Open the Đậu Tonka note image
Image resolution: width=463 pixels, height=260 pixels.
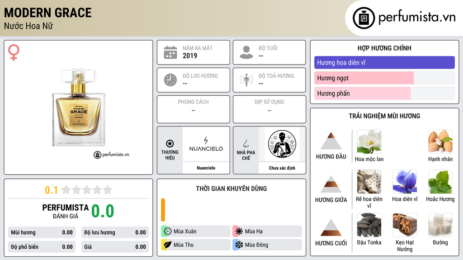click(369, 225)
